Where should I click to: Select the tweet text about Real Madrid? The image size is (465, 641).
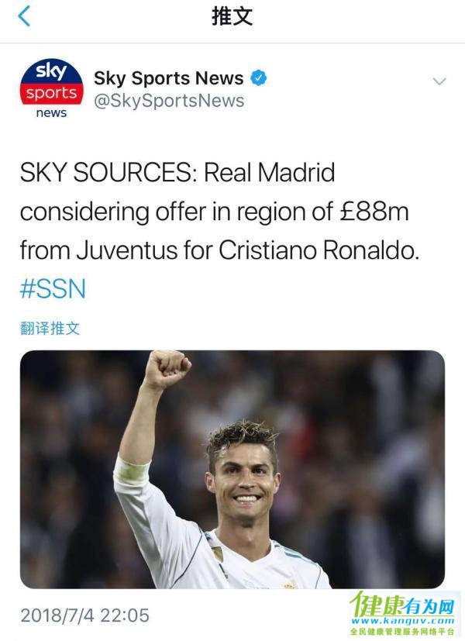pos(220,211)
